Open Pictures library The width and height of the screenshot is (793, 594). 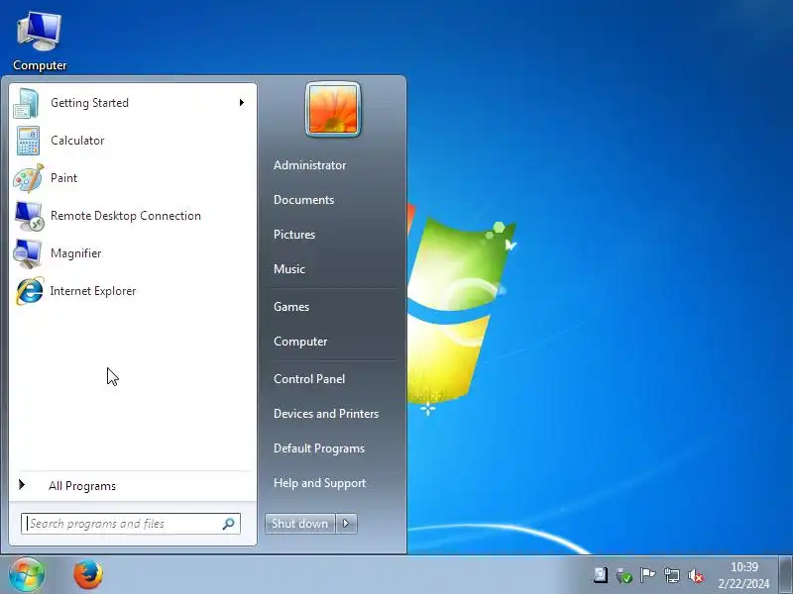tap(294, 235)
